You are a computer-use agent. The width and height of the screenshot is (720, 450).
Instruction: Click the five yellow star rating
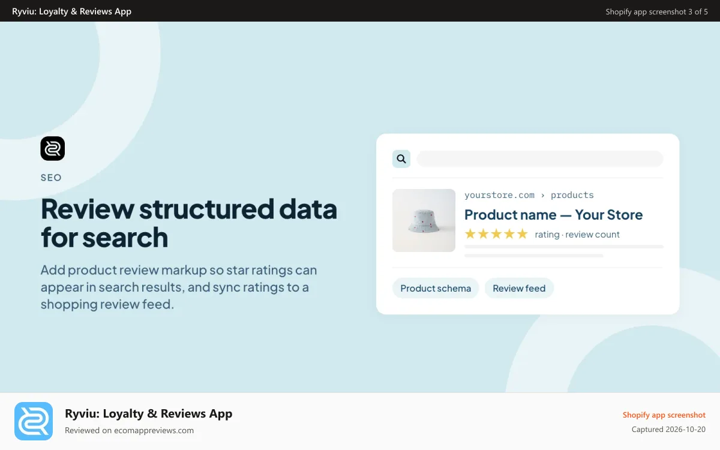496,234
